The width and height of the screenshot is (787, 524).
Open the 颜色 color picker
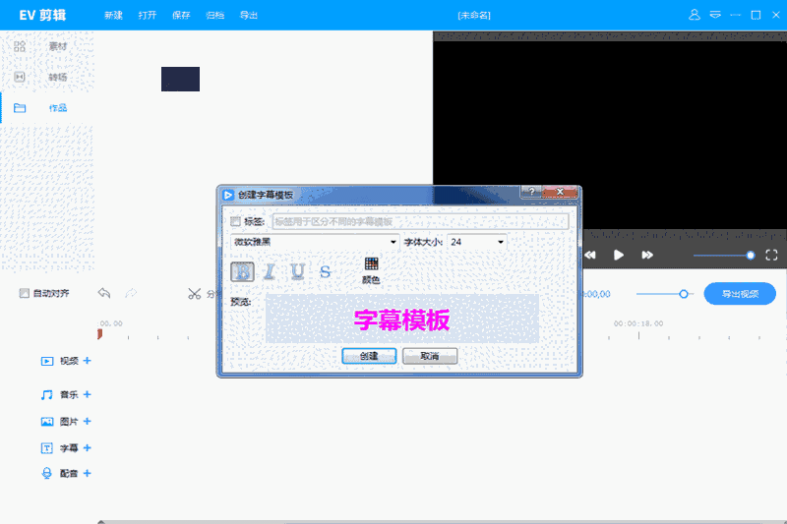point(372,270)
